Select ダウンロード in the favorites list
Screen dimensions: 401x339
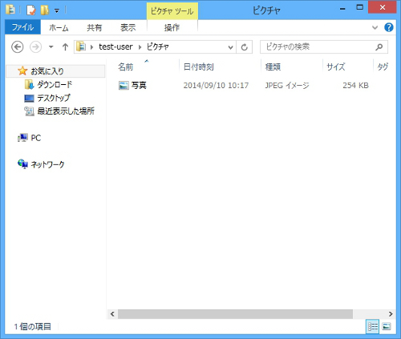(x=55, y=85)
